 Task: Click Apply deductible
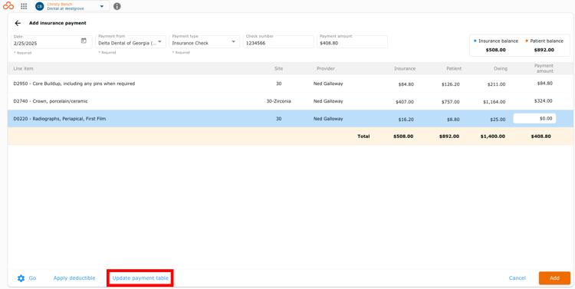[x=74, y=278]
